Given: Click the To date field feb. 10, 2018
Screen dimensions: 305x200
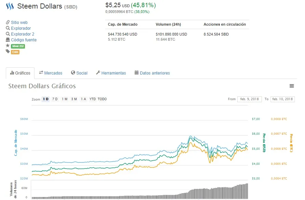Looking at the screenshot, I should 283,99.
